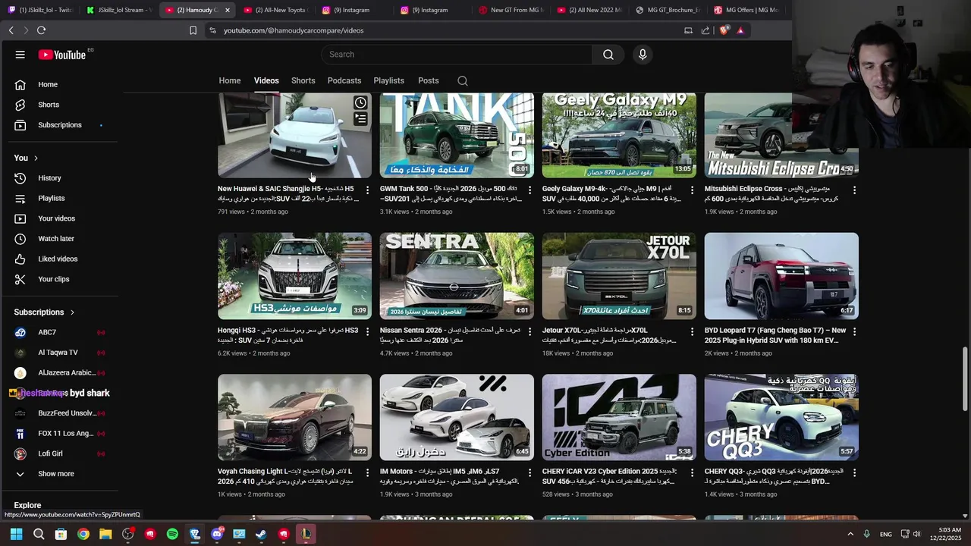Reload the page with browser refresh
The height and width of the screenshot is (546, 971).
[x=41, y=30]
